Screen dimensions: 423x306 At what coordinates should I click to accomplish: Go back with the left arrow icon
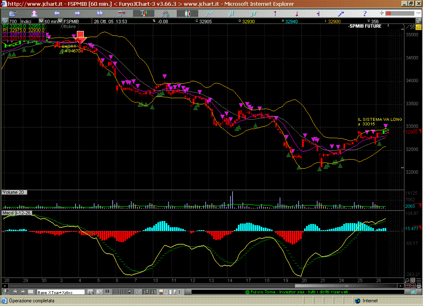[x=57, y=14]
